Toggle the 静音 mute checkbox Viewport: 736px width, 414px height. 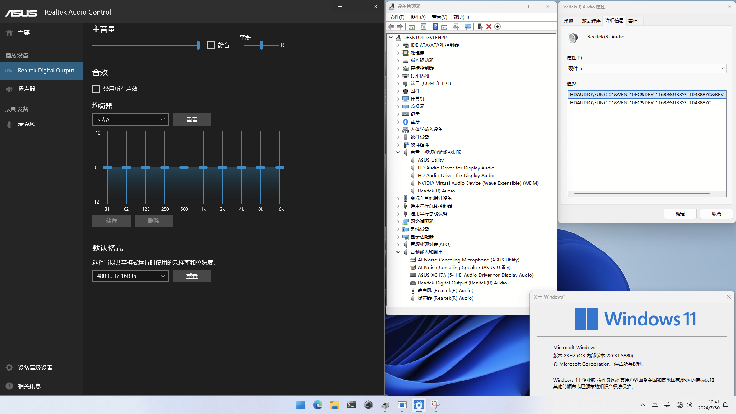point(211,45)
